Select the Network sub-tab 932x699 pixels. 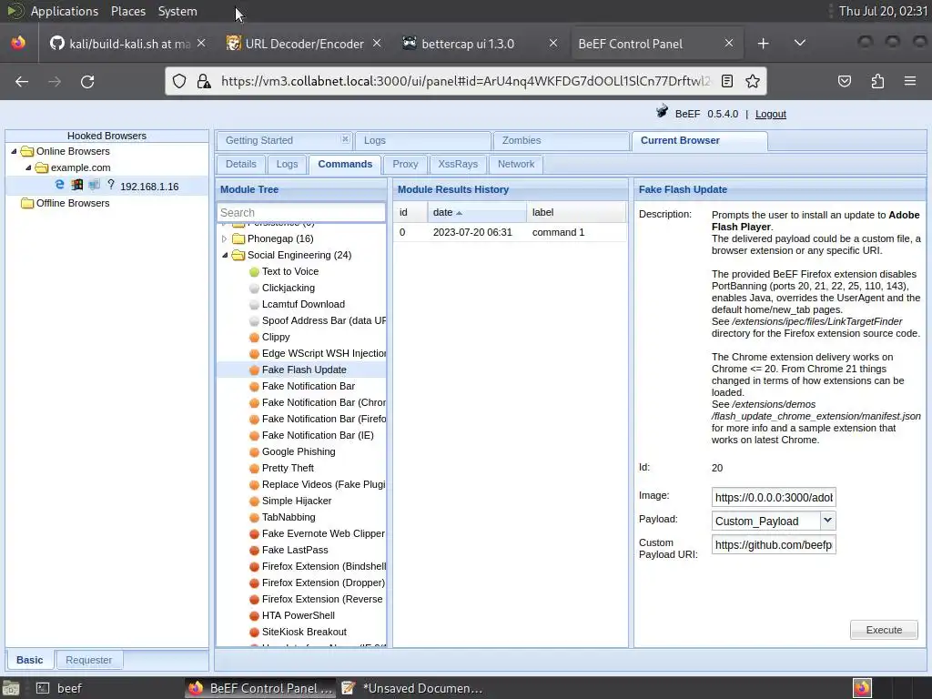pos(516,164)
